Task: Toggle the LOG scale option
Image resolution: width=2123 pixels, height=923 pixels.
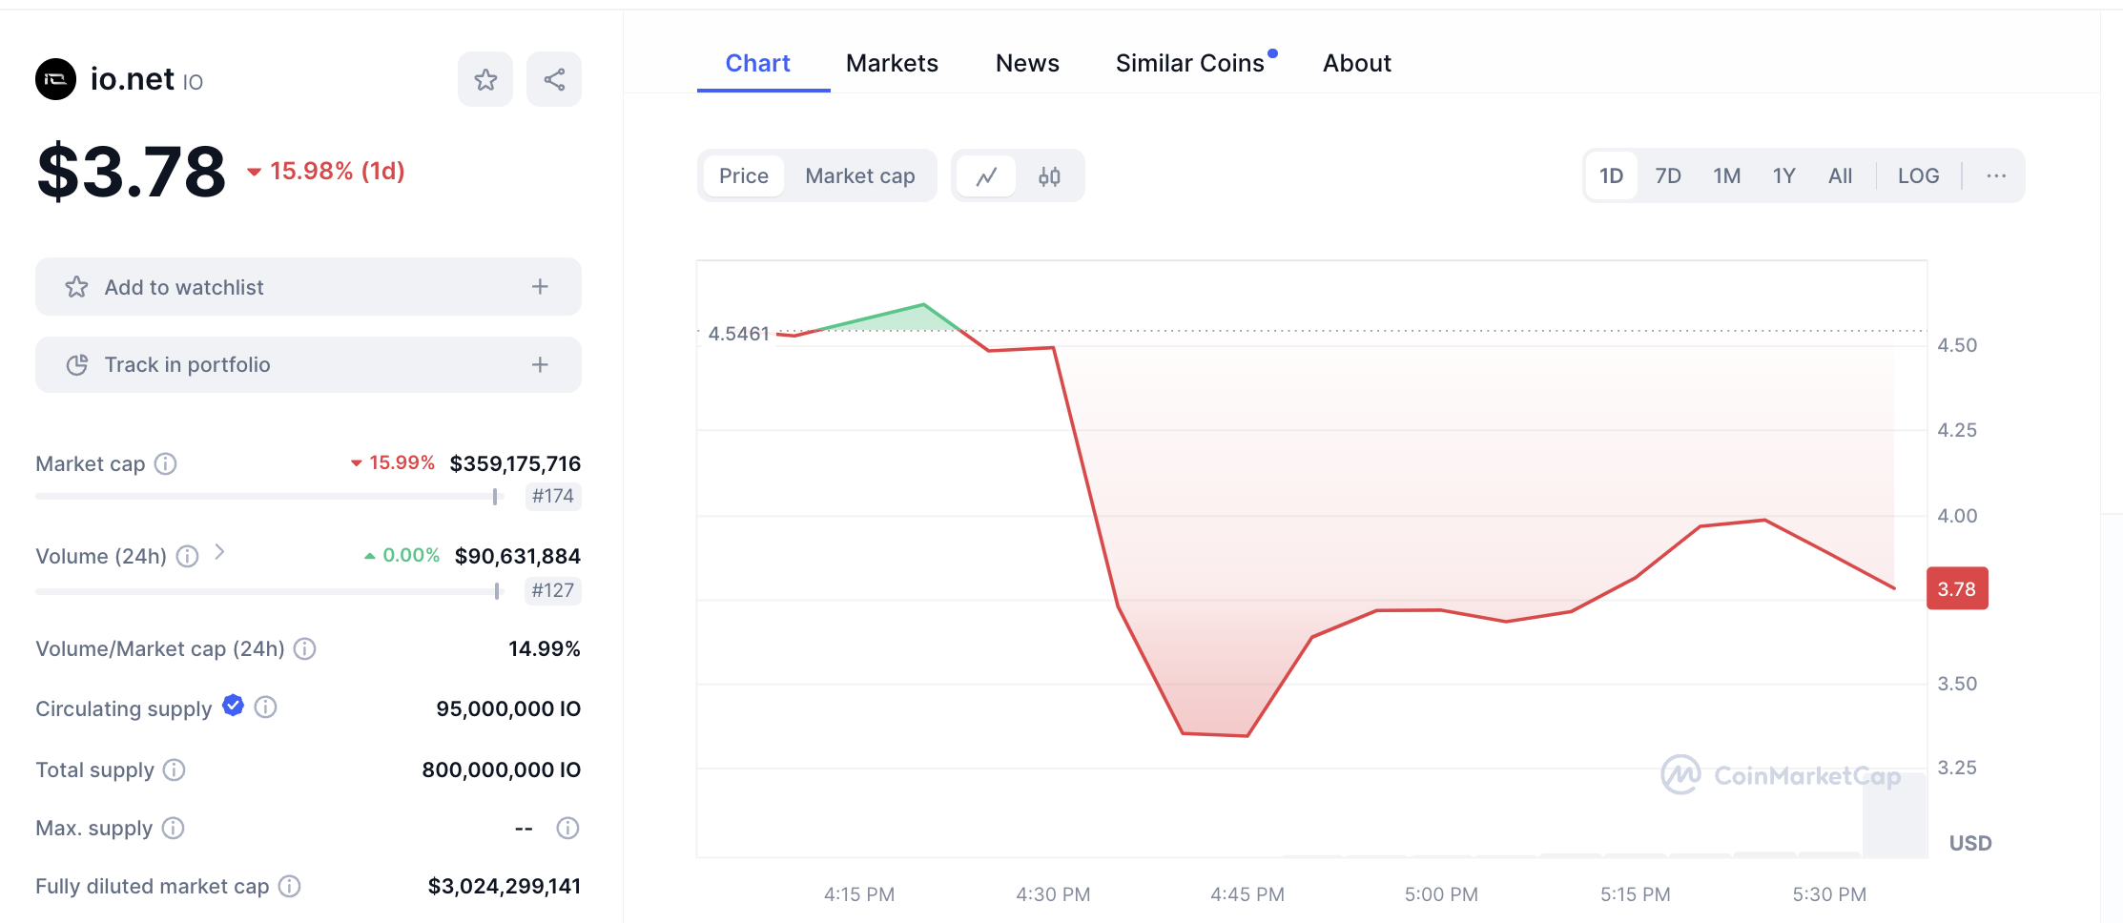Action: pyautogui.click(x=1918, y=176)
